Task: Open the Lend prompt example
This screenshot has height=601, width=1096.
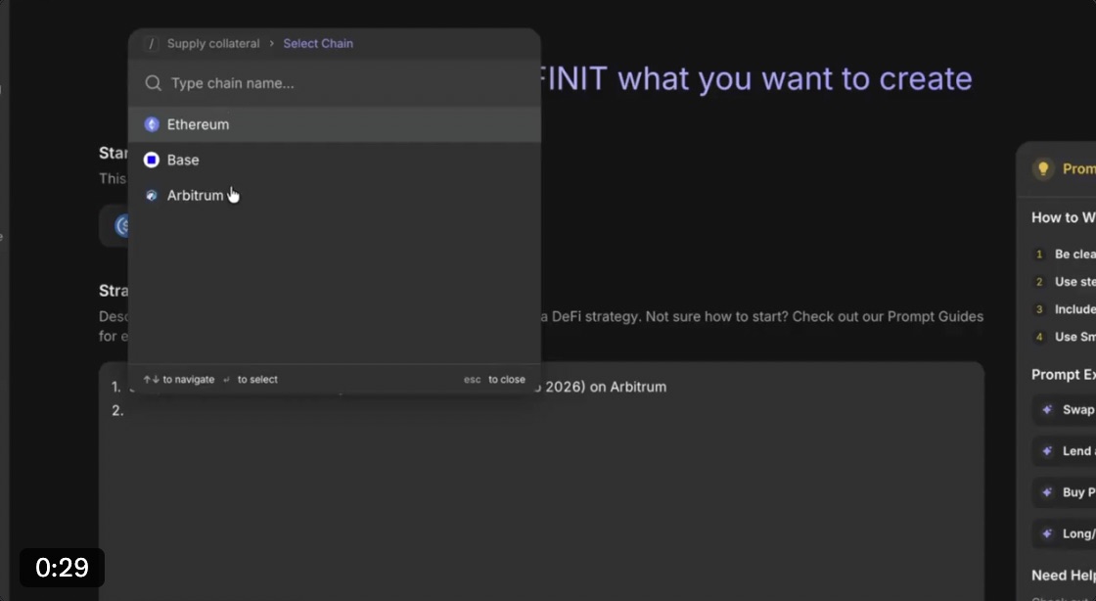Action: pyautogui.click(x=1066, y=450)
